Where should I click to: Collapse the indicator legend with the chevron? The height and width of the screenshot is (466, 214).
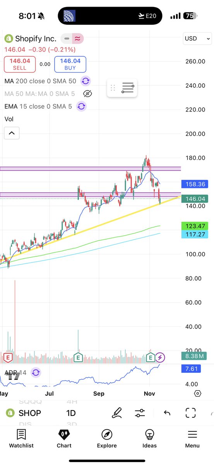12,133
